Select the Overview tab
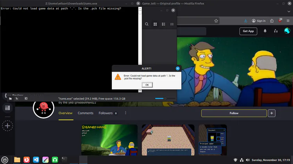 65,113
